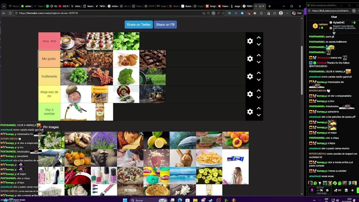359x202 pixels.
Task: Pick the canned tuna image
Action: (73, 94)
